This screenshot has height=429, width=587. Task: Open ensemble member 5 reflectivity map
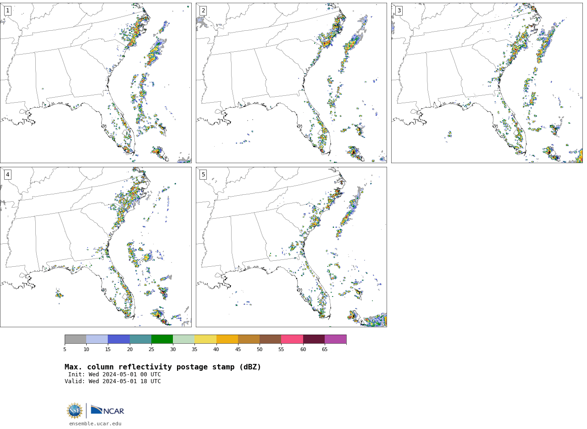point(291,247)
